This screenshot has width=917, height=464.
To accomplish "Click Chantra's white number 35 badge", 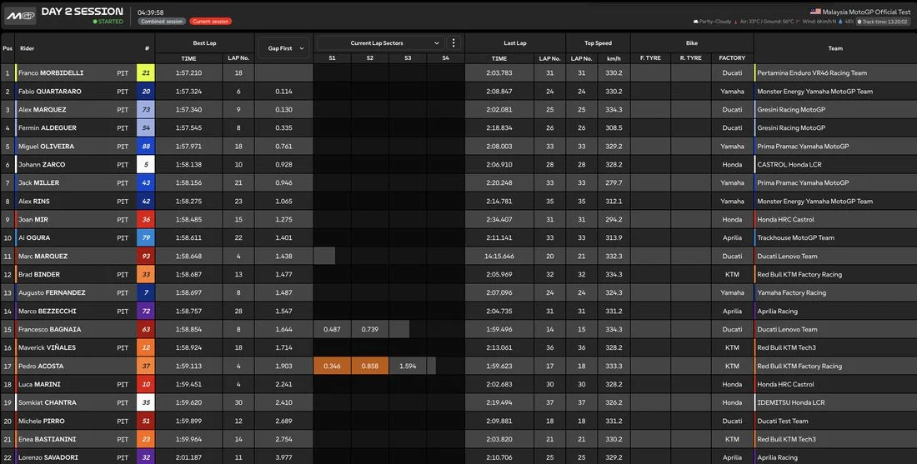I will point(146,402).
